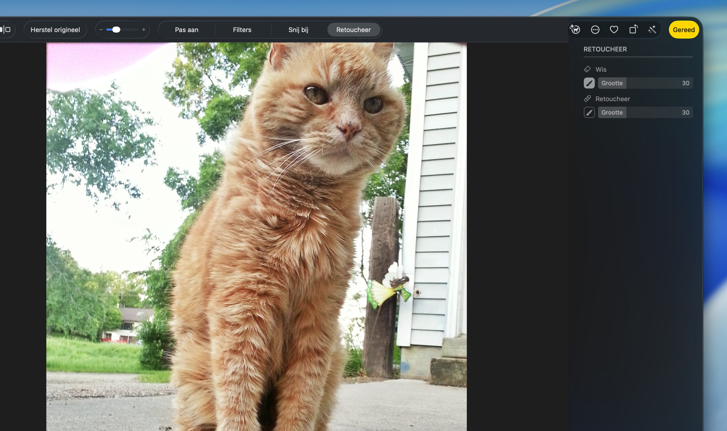Click the yellow Gereed button
727x431 pixels.
(683, 29)
